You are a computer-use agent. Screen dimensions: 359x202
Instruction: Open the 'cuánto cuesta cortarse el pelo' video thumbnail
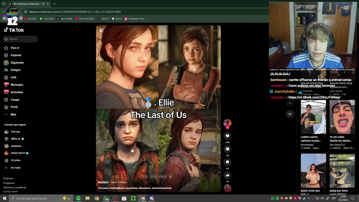[x=313, y=117]
